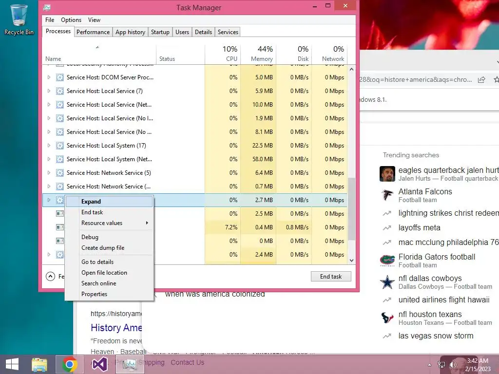Open the Windows Start button

[12, 364]
